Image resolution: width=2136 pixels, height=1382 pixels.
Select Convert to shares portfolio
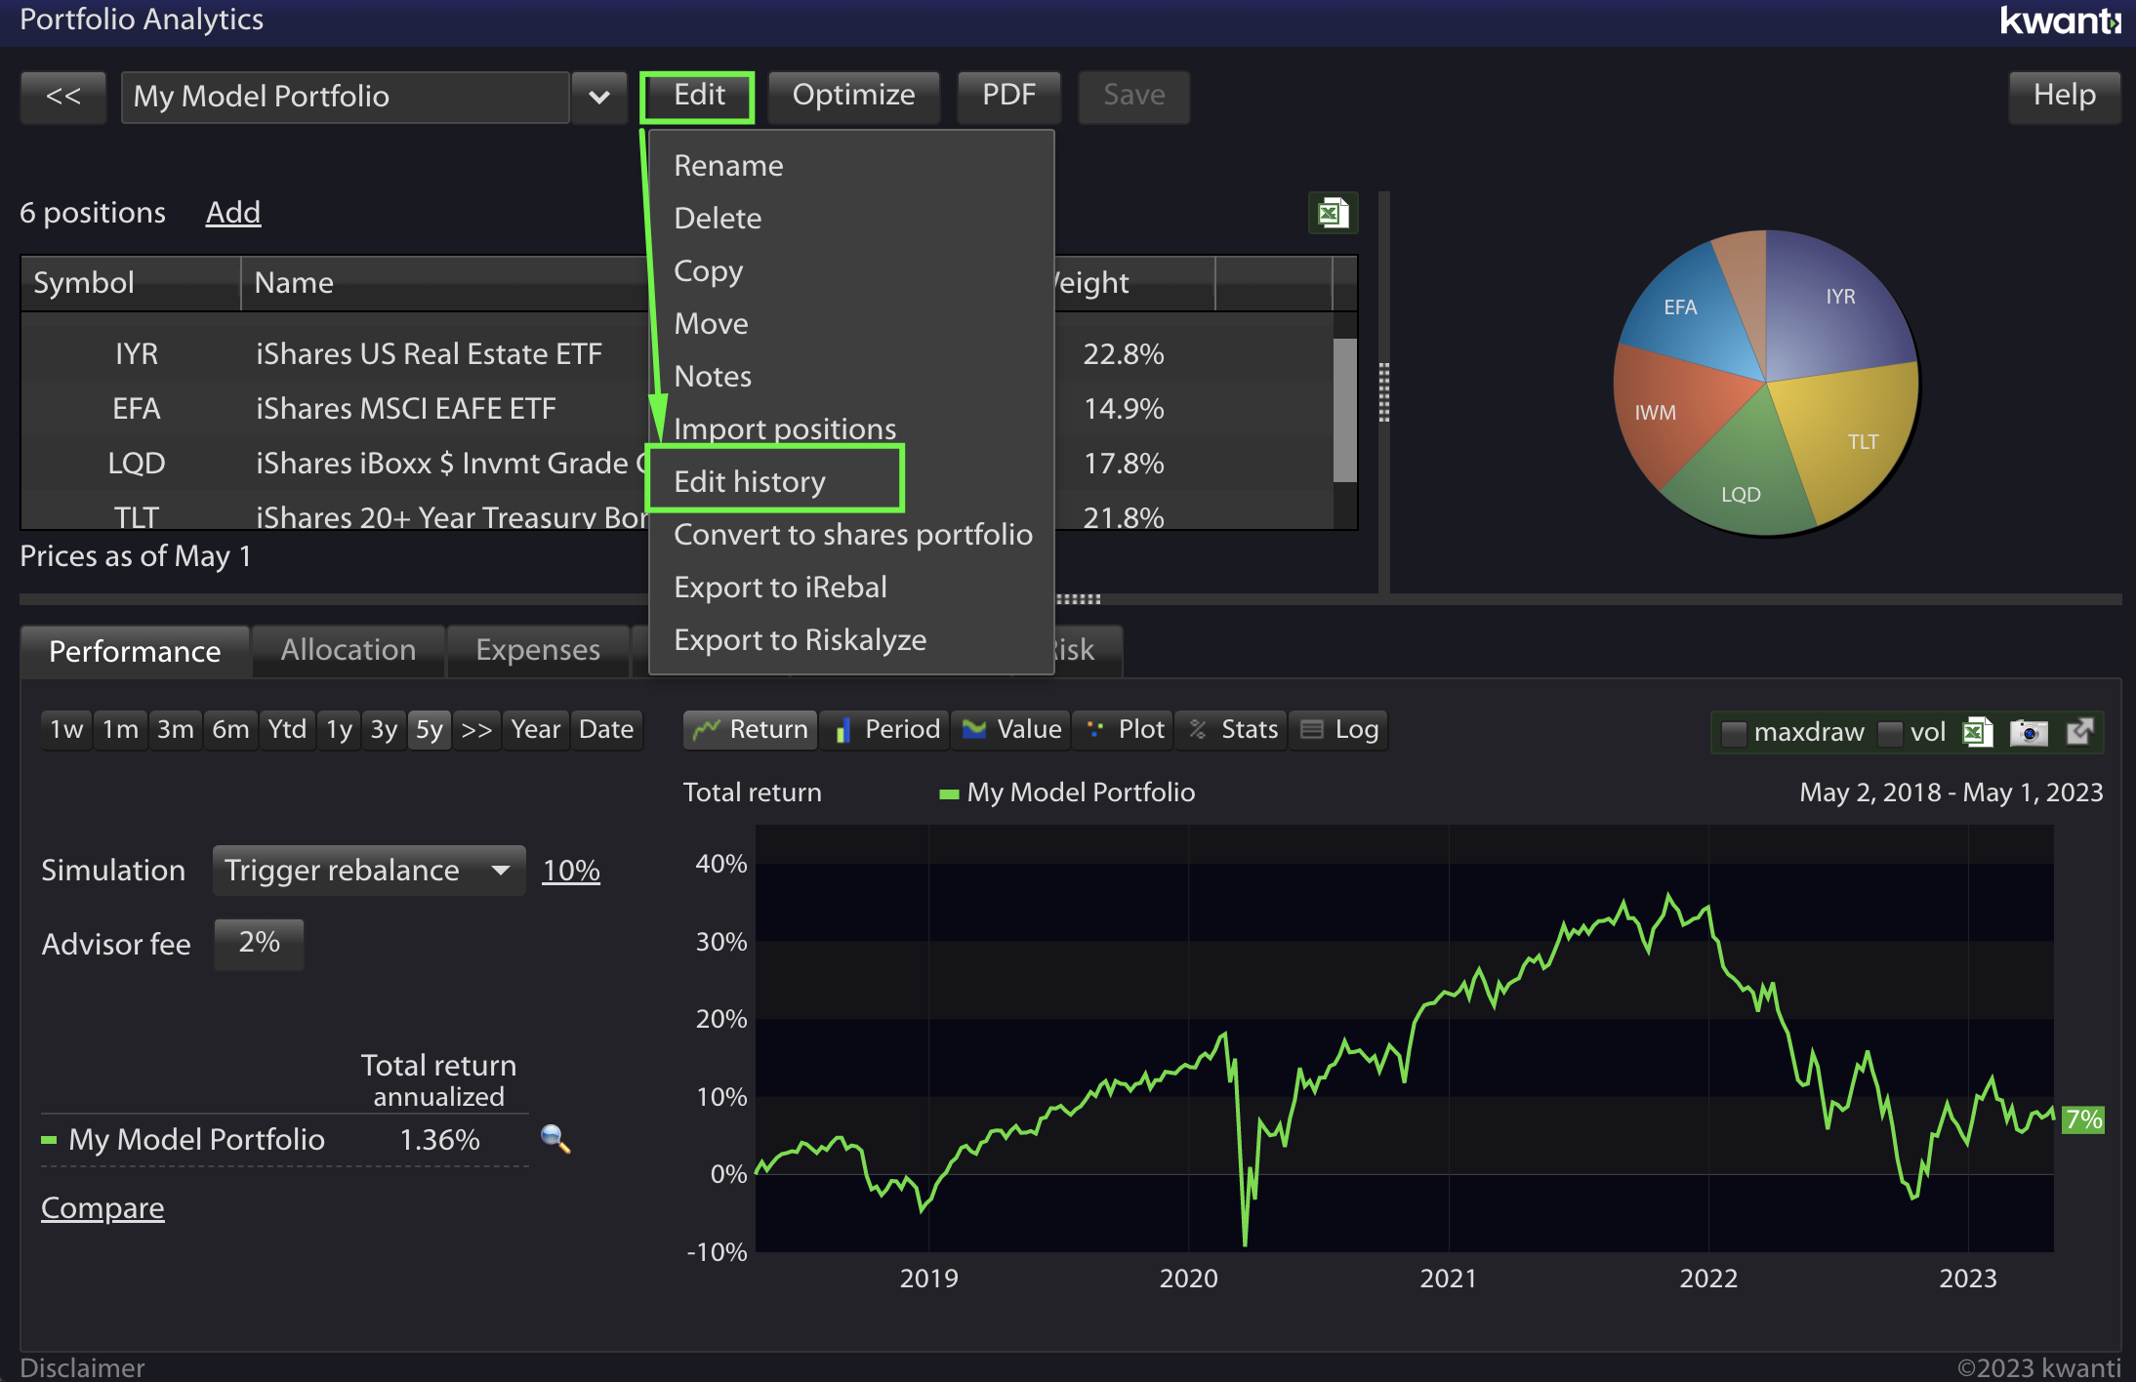[x=851, y=534]
